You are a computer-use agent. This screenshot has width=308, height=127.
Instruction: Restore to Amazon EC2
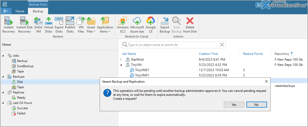click(x=123, y=25)
